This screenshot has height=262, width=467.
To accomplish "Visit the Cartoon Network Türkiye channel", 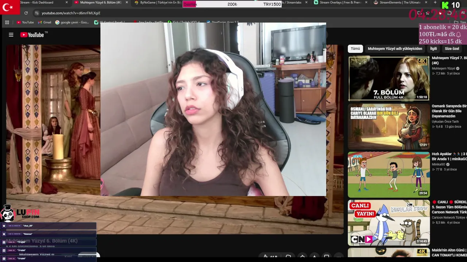I will click(x=449, y=218).
